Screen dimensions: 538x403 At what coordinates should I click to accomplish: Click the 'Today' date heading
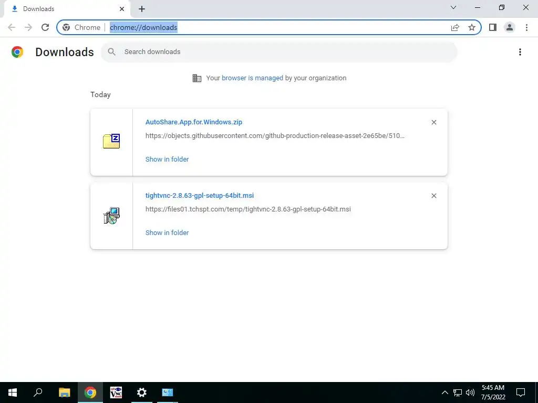[100, 94]
